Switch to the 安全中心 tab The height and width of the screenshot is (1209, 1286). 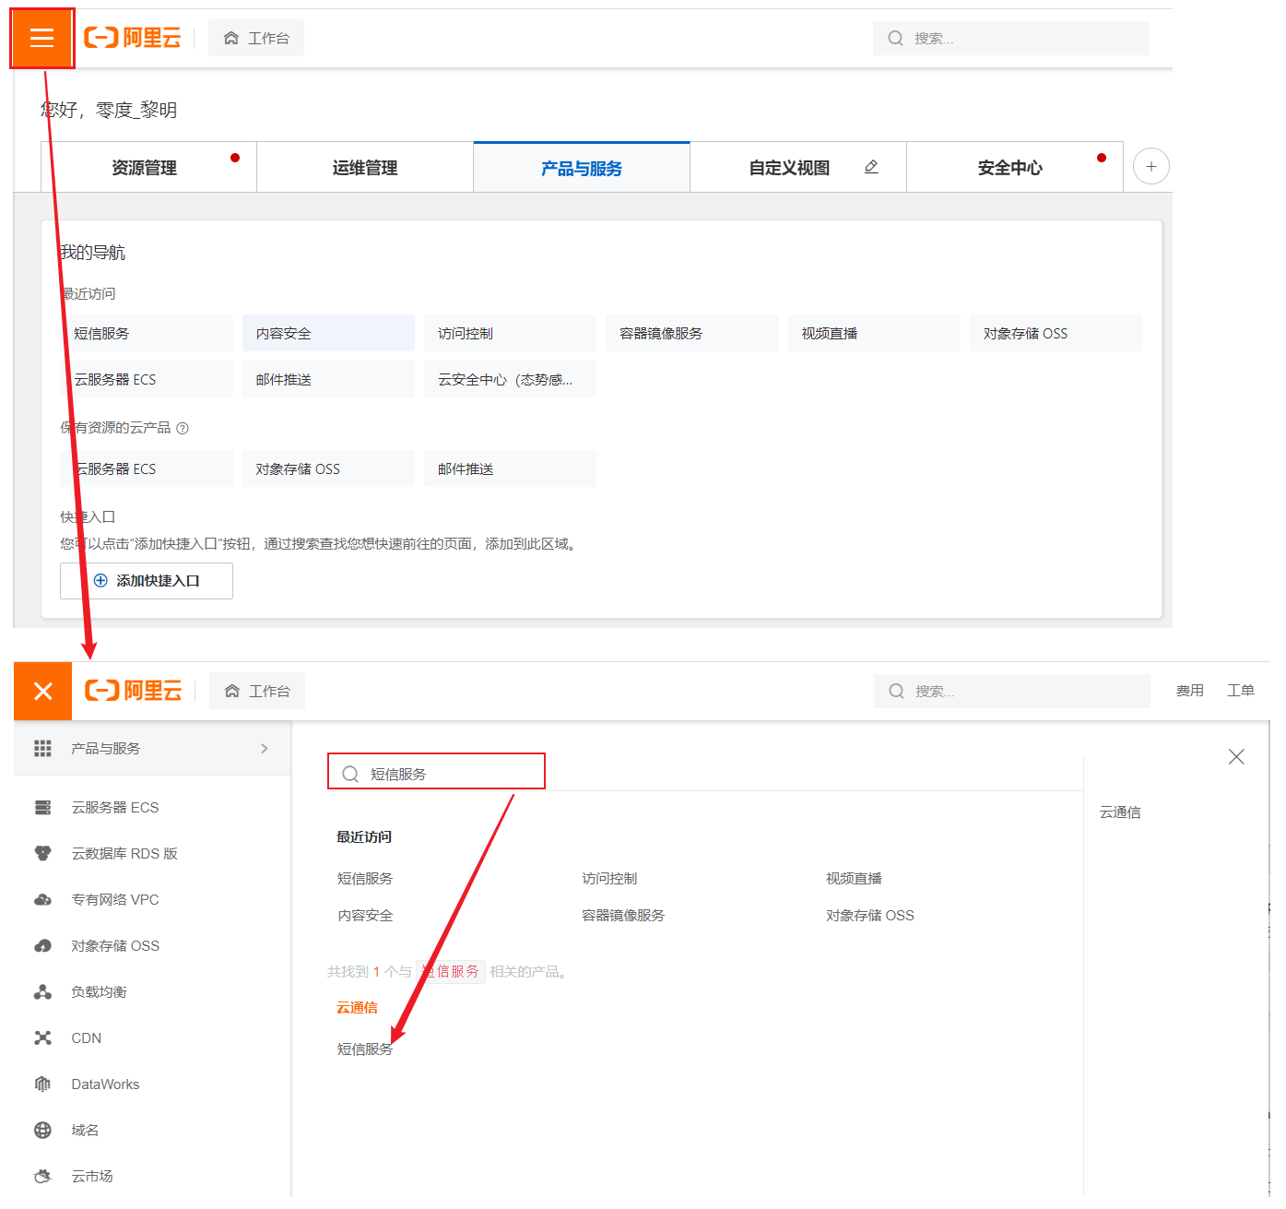tap(1009, 168)
